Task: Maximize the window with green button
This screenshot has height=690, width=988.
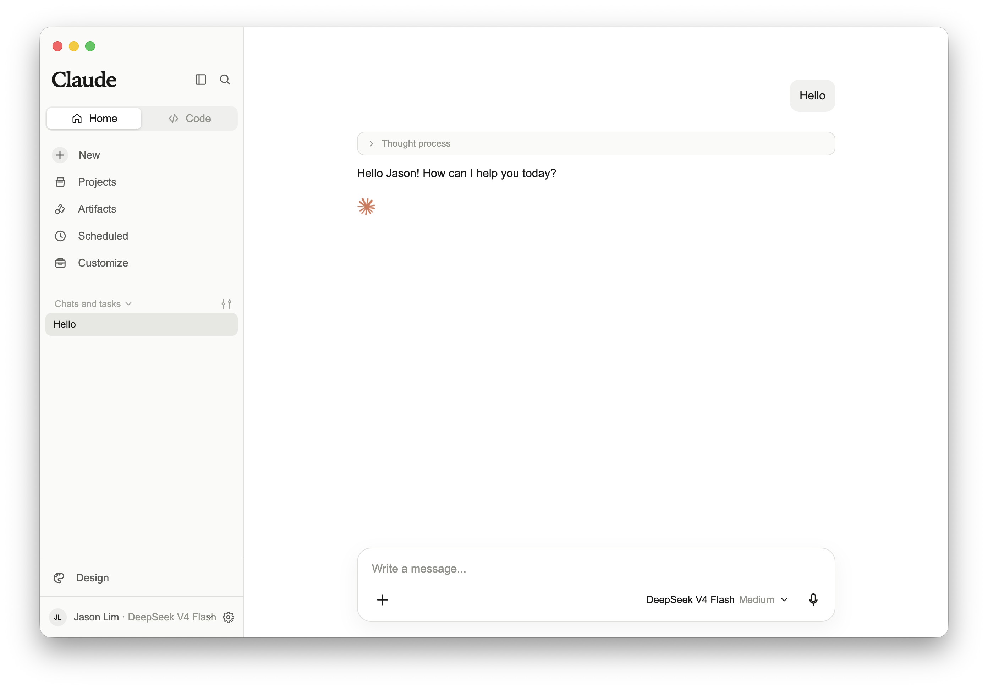Action: point(90,46)
